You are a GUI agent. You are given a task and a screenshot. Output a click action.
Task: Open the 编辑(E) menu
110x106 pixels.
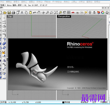(x=9, y=2)
